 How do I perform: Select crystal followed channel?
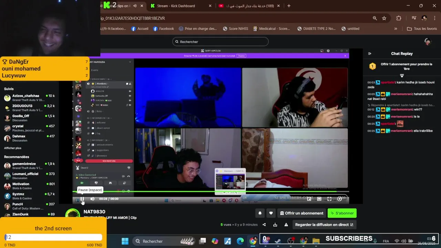point(29,128)
